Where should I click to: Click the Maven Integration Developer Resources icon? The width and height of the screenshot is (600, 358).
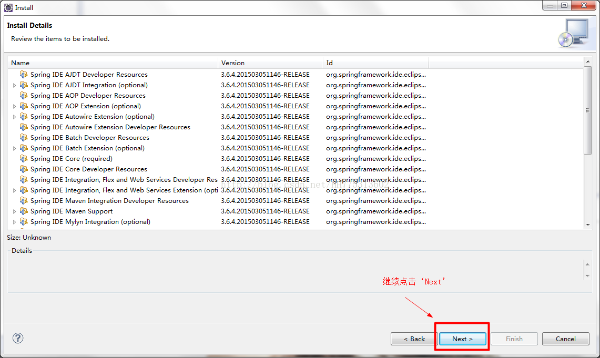tap(24, 200)
